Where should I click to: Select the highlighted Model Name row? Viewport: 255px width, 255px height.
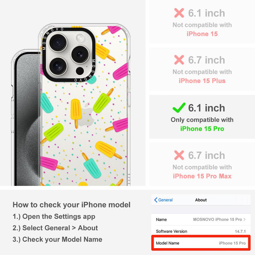[x=201, y=243]
